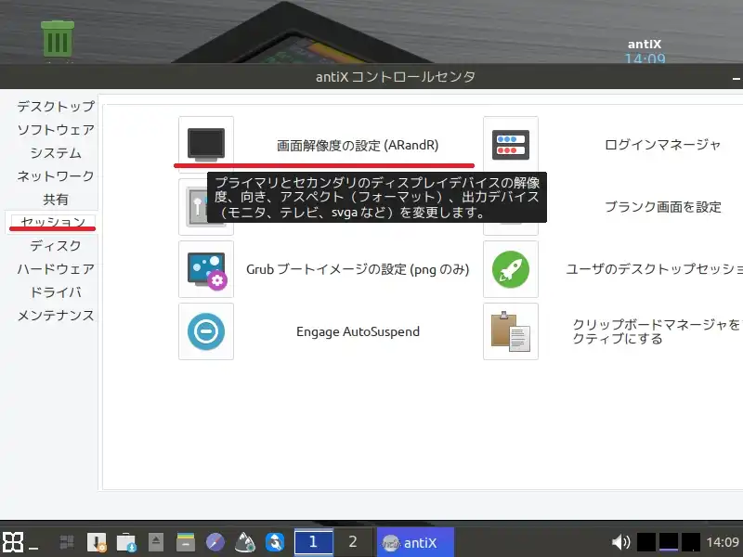Open the メンテナンス tab

pos(55,316)
